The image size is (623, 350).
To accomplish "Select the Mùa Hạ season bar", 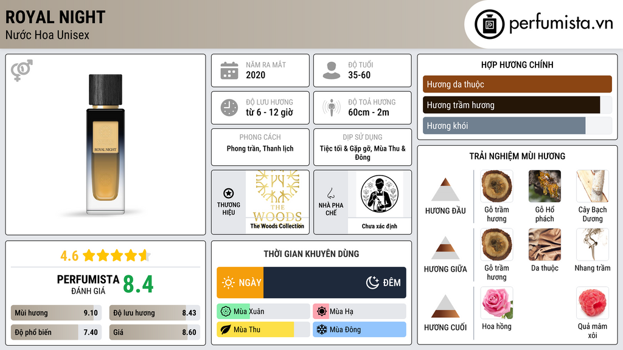I will coord(360,312).
